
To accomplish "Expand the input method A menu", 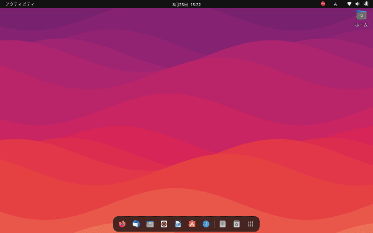I will click(335, 4).
